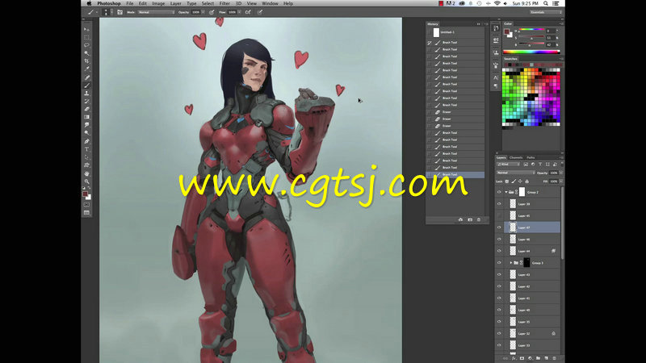This screenshot has width=646, height=363.
Task: Select the Horizontal Type tool
Action: tap(86, 149)
